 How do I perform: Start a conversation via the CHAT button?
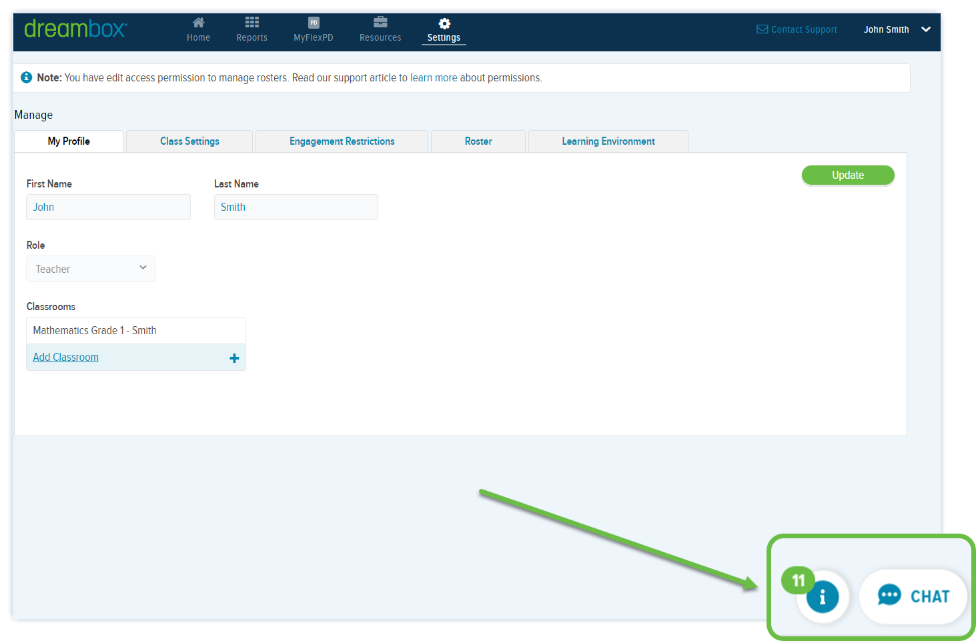click(913, 596)
